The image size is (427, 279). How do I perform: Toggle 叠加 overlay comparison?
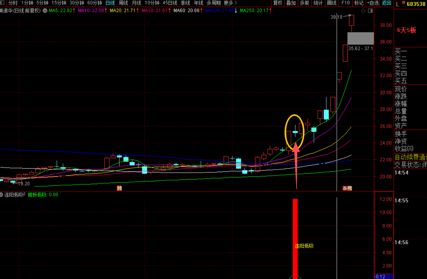pyautogui.click(x=291, y=3)
